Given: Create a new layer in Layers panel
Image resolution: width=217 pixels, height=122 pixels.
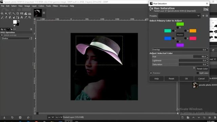Looking at the screenshot, I should click(182, 118).
